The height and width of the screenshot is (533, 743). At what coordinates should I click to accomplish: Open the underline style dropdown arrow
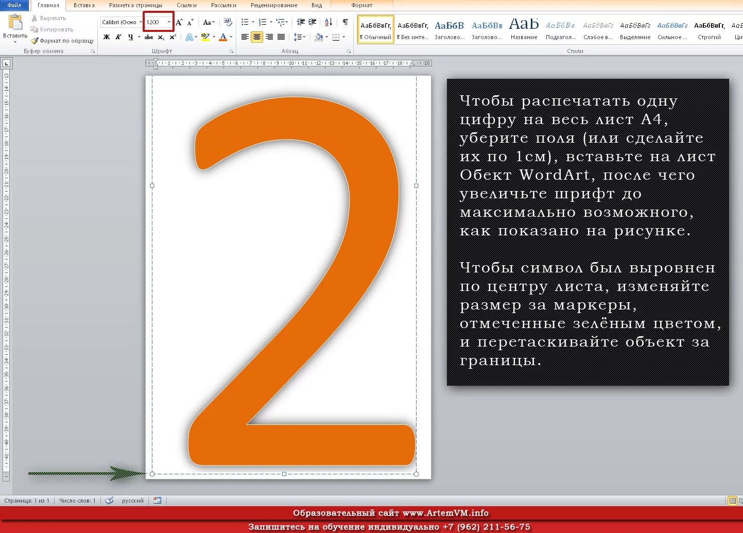(x=139, y=37)
